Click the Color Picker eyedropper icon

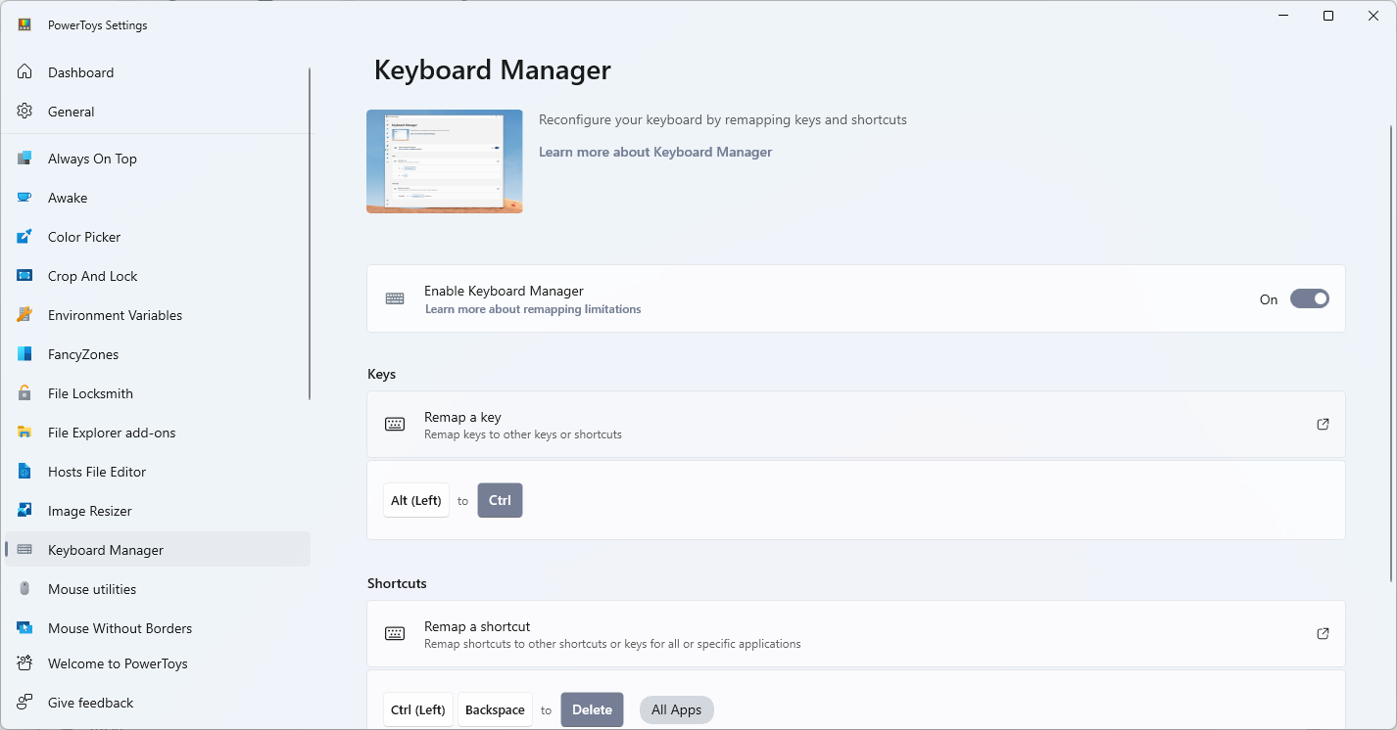24,237
